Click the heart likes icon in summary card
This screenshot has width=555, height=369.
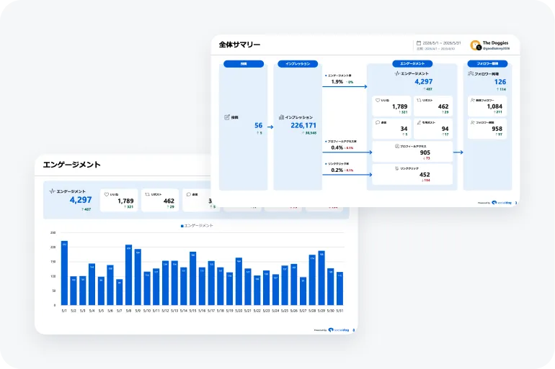(378, 100)
